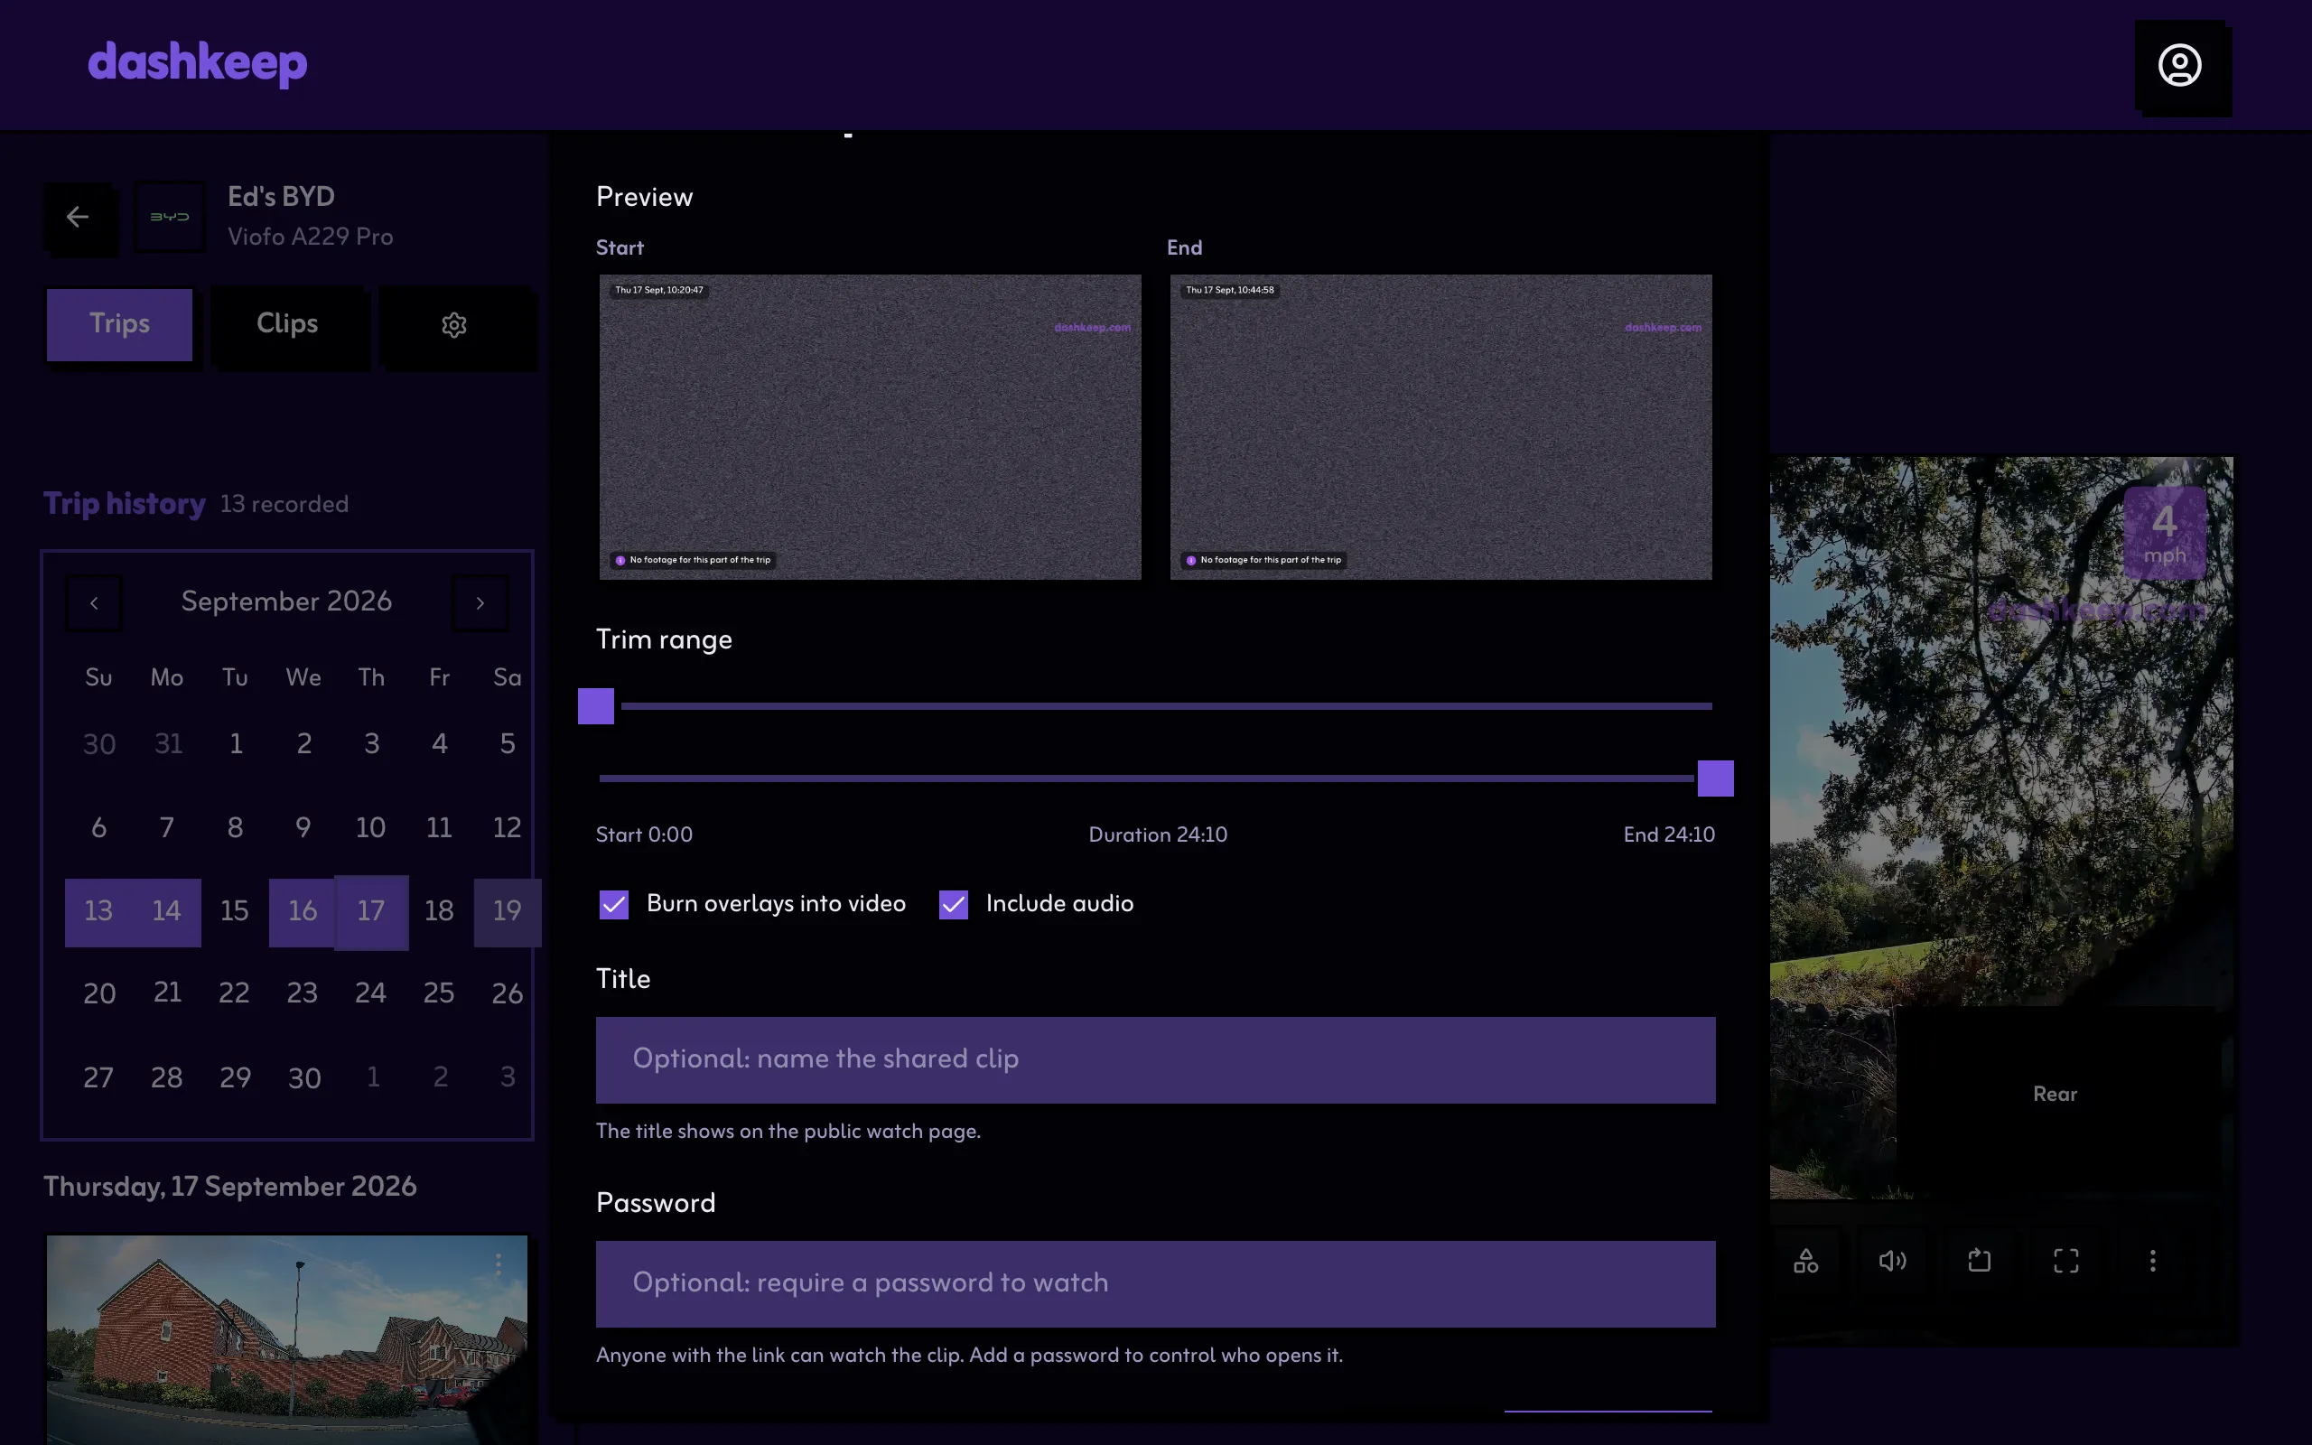Advance to next month in calendar

click(x=480, y=602)
